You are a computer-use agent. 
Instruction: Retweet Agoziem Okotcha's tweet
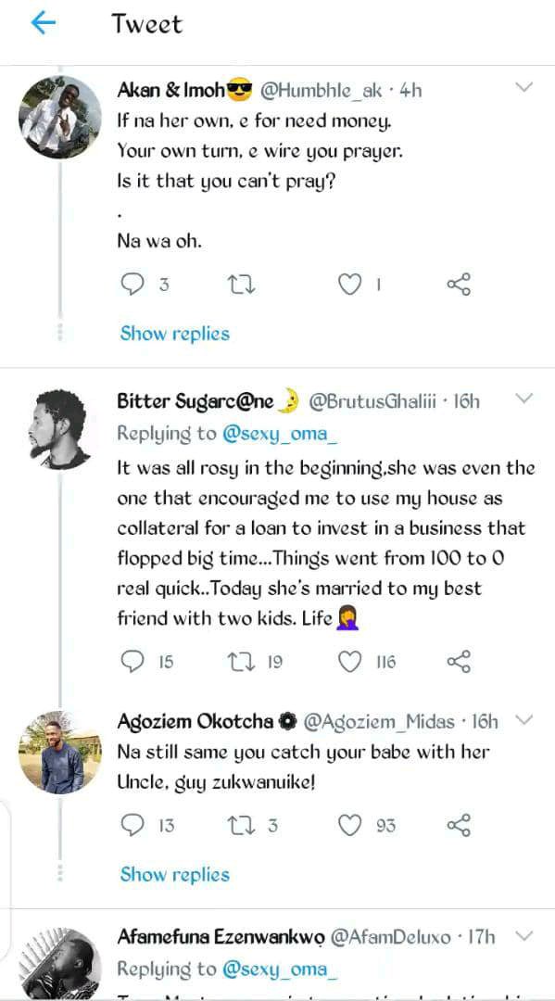pyautogui.click(x=242, y=826)
